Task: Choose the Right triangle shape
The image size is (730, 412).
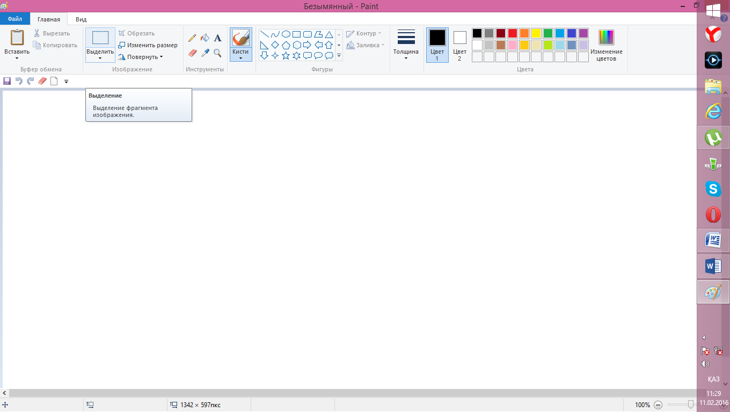Action: point(265,45)
